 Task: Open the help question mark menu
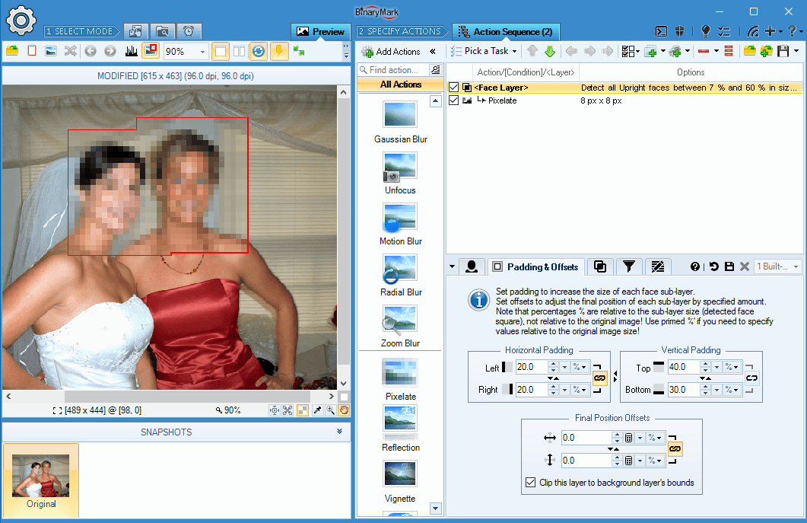(793, 31)
